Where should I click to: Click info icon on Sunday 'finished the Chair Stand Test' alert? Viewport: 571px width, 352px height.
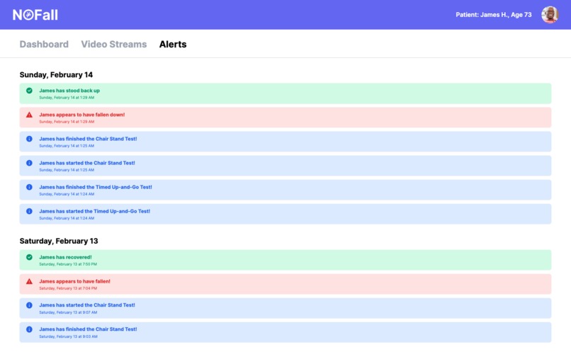29,139
